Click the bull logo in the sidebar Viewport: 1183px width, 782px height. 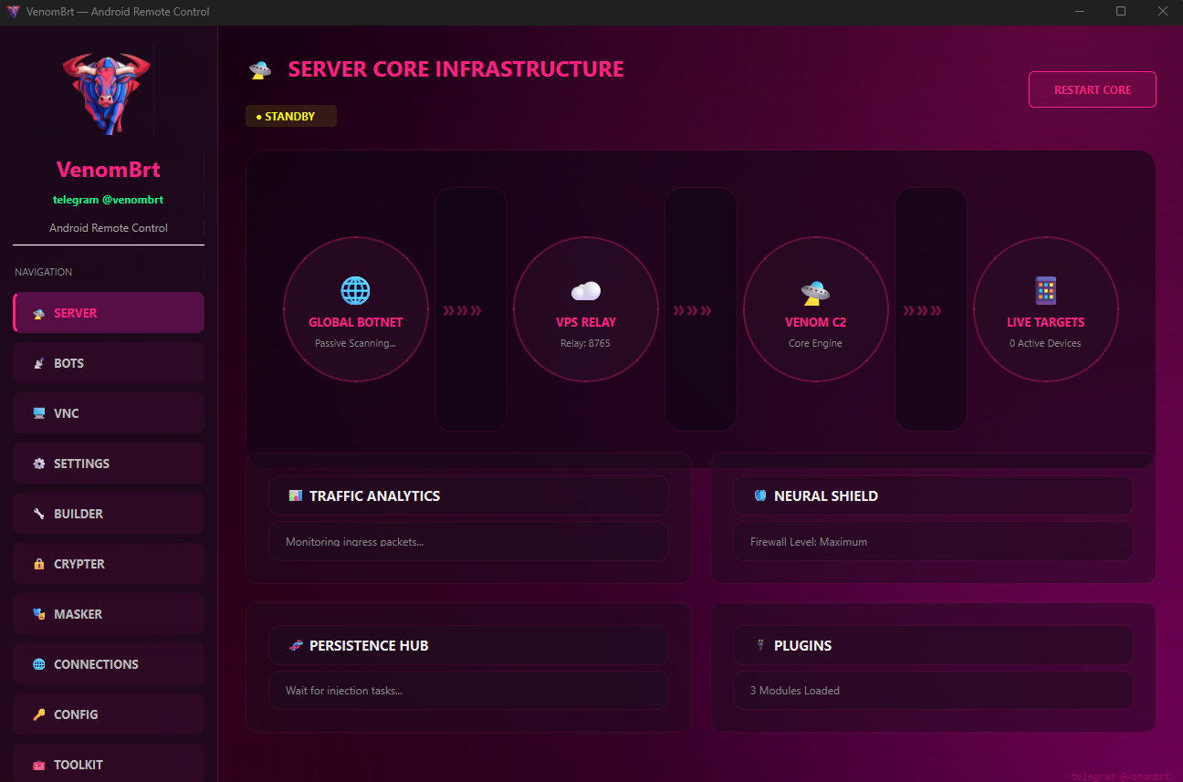(x=106, y=94)
